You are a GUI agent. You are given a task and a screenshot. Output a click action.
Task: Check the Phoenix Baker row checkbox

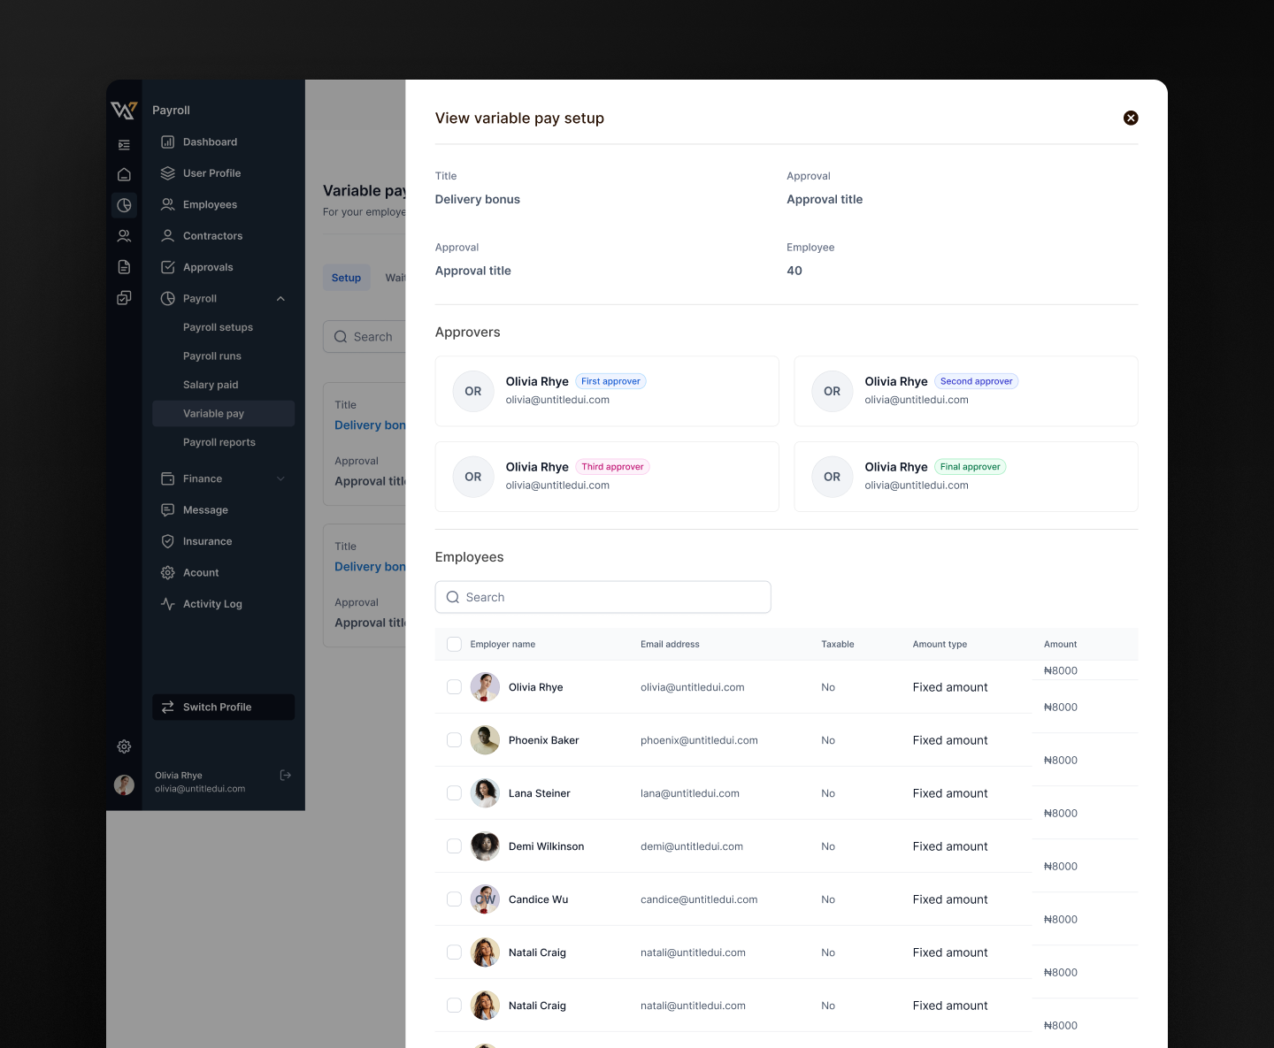tap(454, 740)
